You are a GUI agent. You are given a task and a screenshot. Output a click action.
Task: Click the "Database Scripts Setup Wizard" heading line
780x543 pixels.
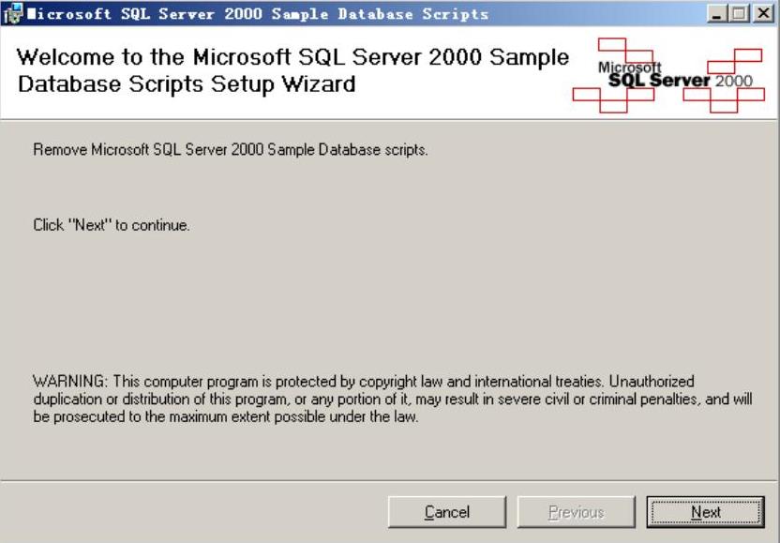point(187,83)
